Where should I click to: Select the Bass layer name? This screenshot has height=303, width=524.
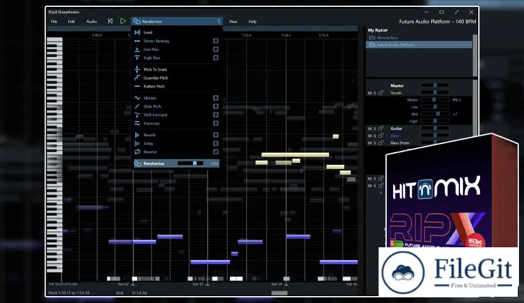click(x=395, y=136)
